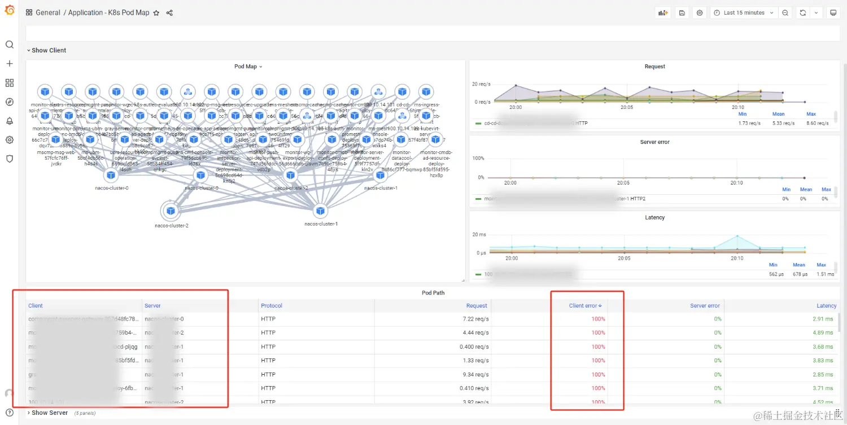Collapse the Show Client row
Screen dimensions: 847x425
(x=46, y=50)
